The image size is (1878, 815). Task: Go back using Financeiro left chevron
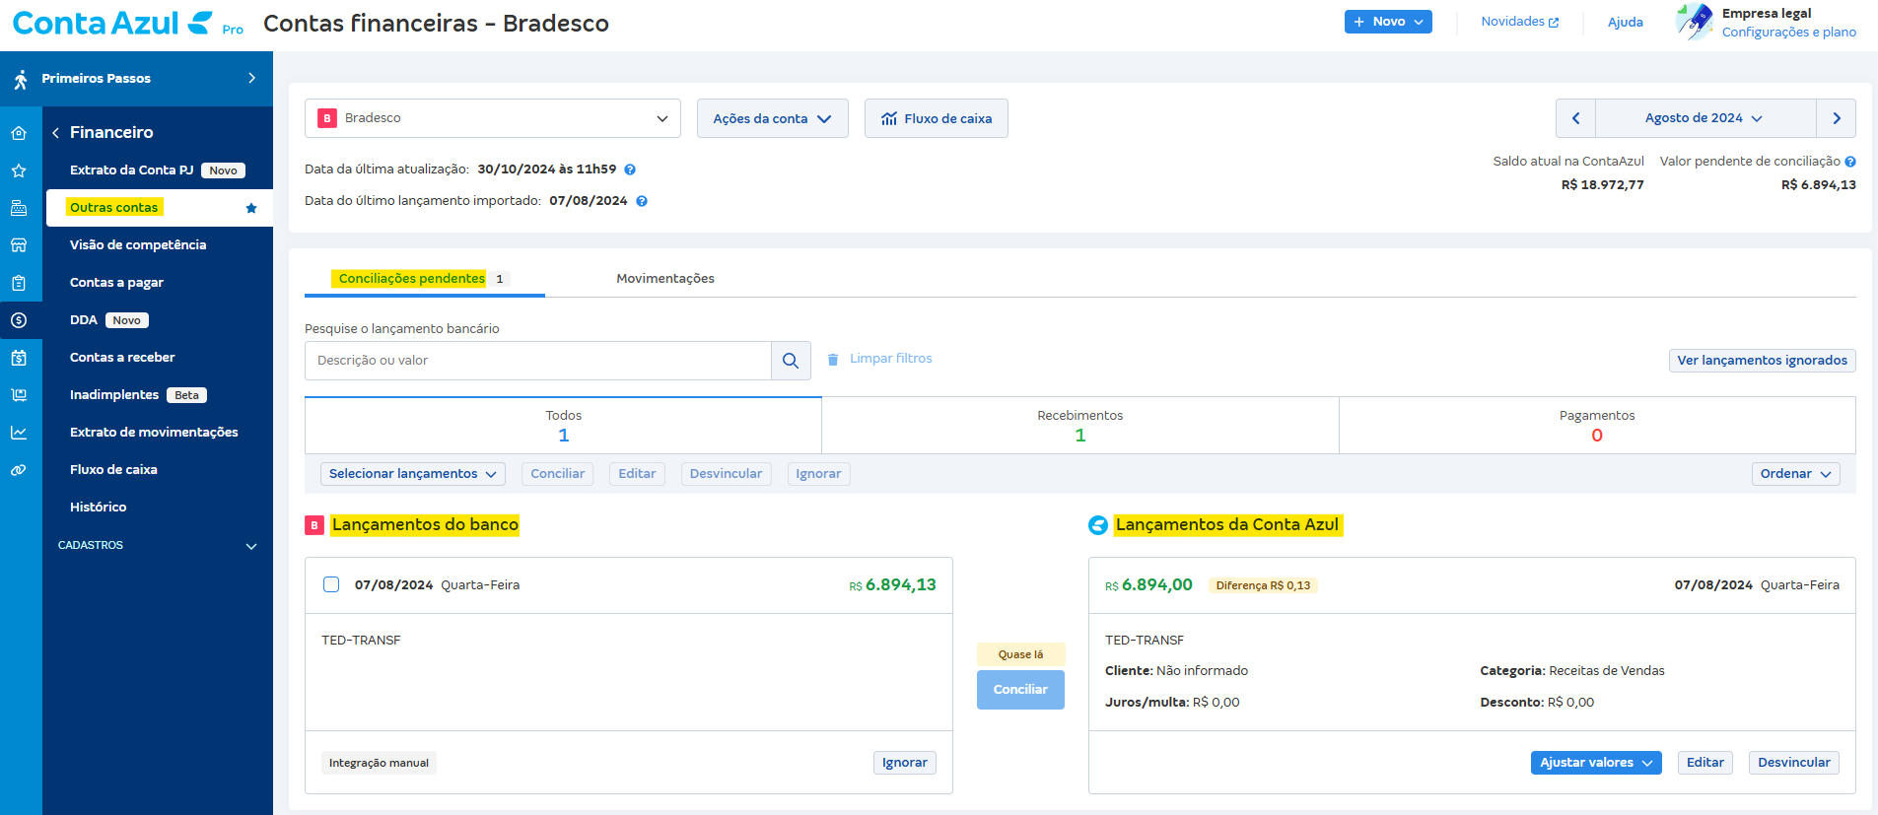[56, 132]
